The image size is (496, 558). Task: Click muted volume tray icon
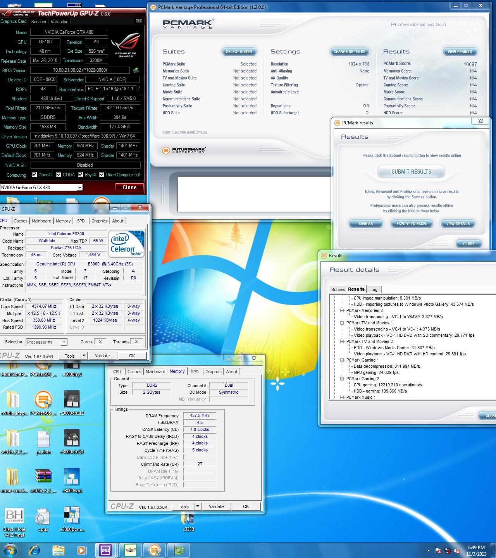457,551
